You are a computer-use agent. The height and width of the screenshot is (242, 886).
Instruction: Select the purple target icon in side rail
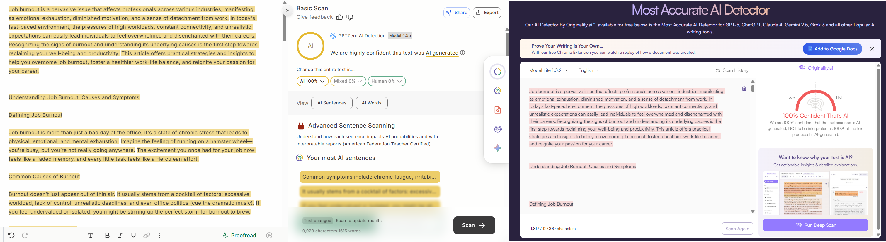point(498,129)
